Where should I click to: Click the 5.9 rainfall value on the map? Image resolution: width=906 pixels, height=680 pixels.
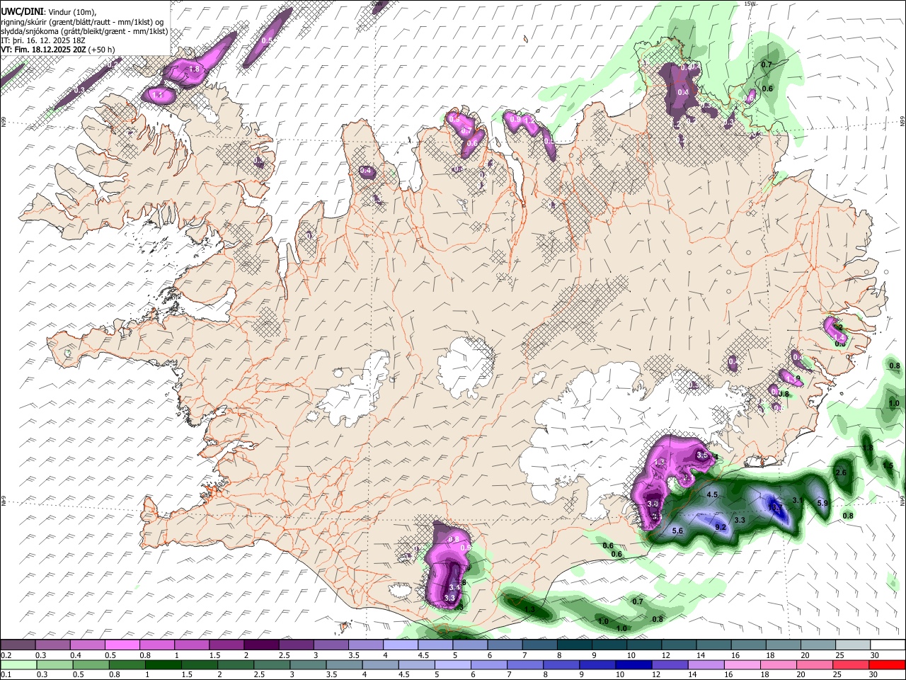click(x=822, y=503)
